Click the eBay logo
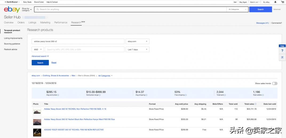This screenshot has height=138, width=286. 12,9
